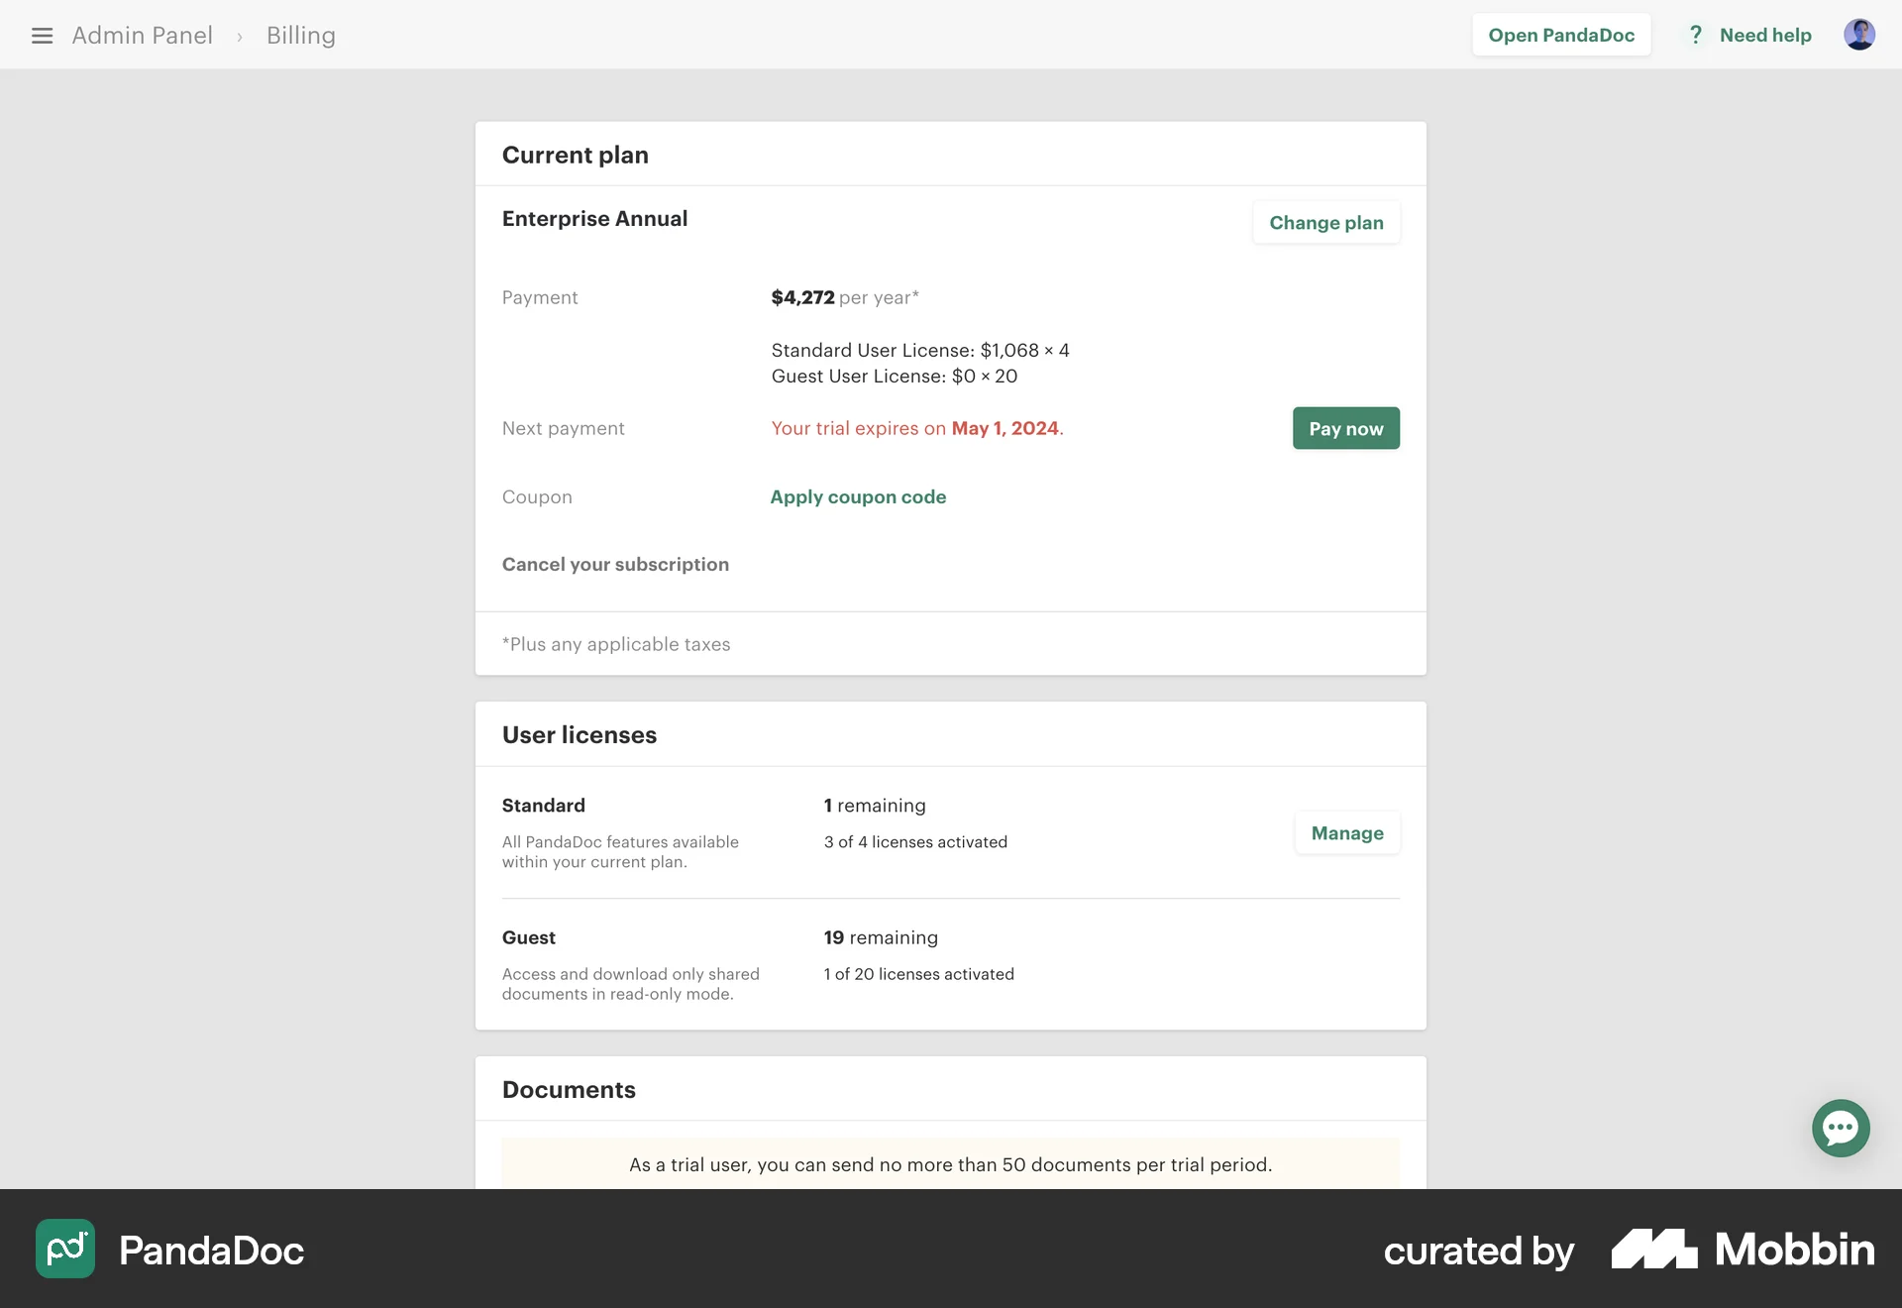Image resolution: width=1902 pixels, height=1308 pixels.
Task: Click the Enterprise Annual plan name
Action: pyautogui.click(x=594, y=219)
